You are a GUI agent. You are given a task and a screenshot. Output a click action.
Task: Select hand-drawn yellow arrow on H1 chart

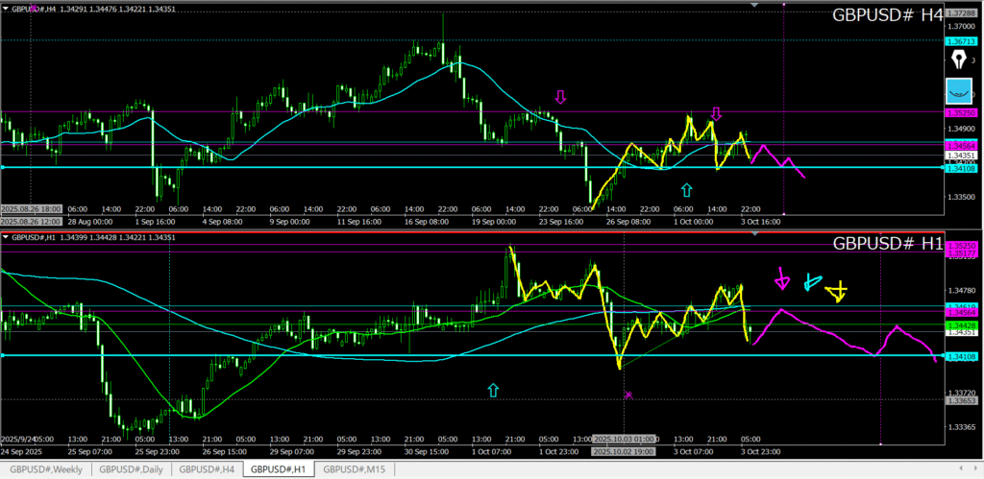(x=838, y=290)
